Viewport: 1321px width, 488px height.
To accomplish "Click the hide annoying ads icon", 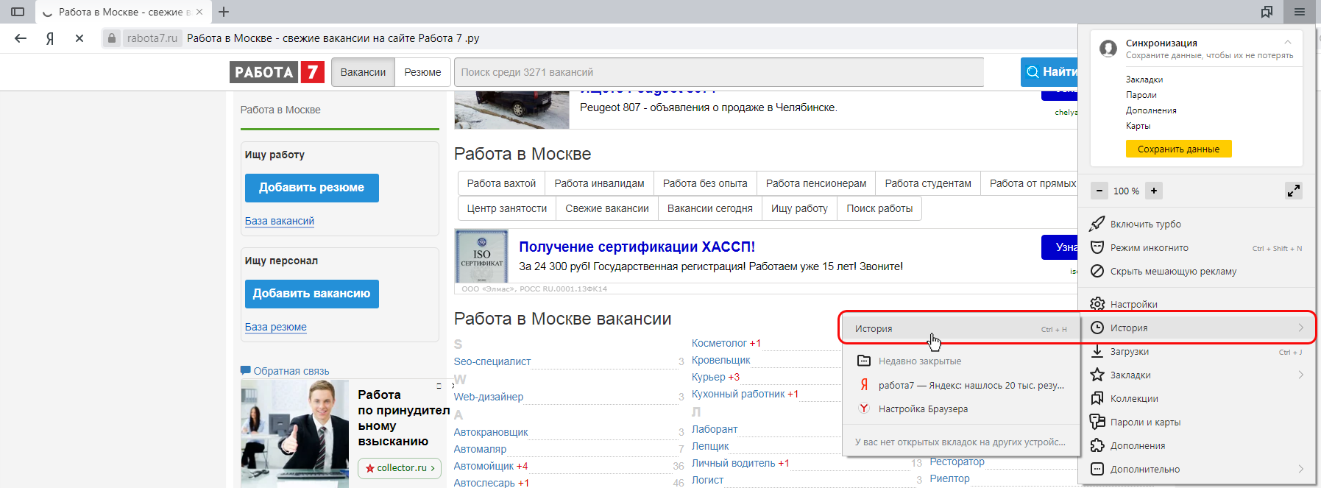I will 1097,272.
